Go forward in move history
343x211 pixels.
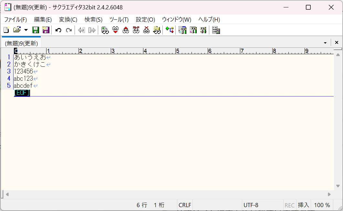click(92, 30)
